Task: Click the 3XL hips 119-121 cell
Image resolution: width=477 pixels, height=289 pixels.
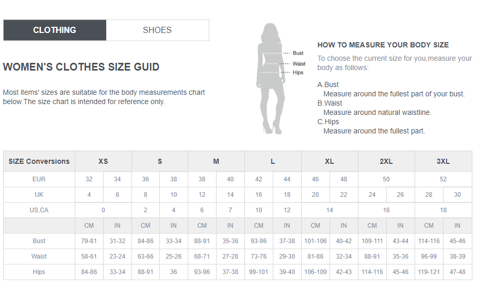Action: pyautogui.click(x=429, y=272)
